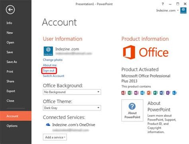Expand the Add a service dropdown button
The width and height of the screenshot is (189, 144).
(55, 137)
